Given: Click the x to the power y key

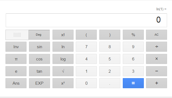Looking at the screenshot, I should coord(63,83).
